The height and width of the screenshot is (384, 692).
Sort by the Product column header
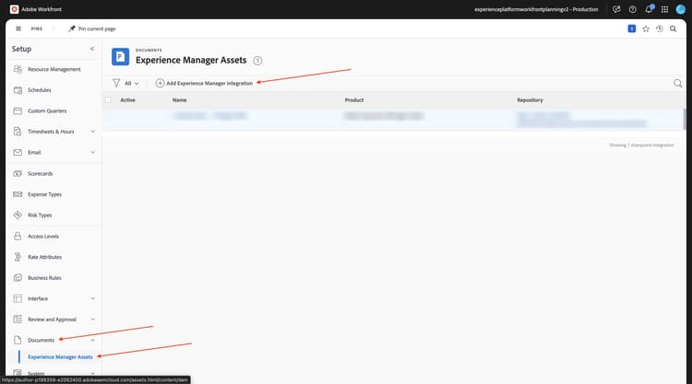[x=354, y=100]
